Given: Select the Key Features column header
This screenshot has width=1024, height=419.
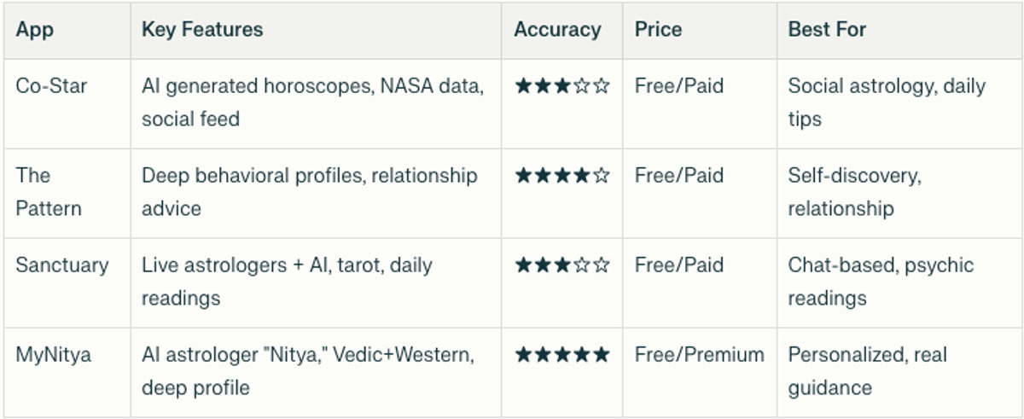Looking at the screenshot, I should pyautogui.click(x=202, y=30).
